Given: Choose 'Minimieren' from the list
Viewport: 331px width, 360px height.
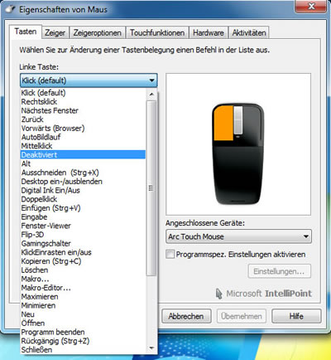Looking at the screenshot, I should 83,305.
